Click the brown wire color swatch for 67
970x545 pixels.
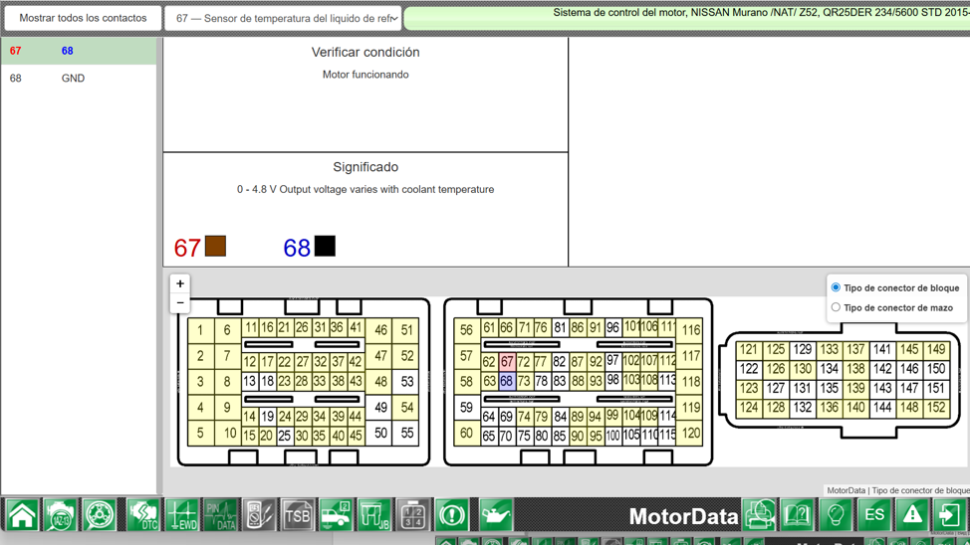pos(215,246)
